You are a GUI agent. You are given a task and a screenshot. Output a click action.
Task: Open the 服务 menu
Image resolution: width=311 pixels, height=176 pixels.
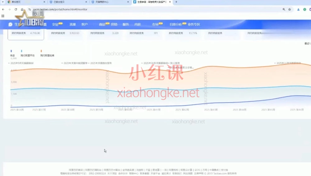126,24
